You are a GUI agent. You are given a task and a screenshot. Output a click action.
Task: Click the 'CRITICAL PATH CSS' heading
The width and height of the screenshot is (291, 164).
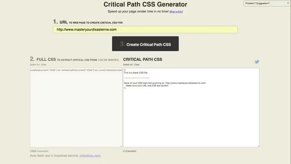[x=142, y=60]
